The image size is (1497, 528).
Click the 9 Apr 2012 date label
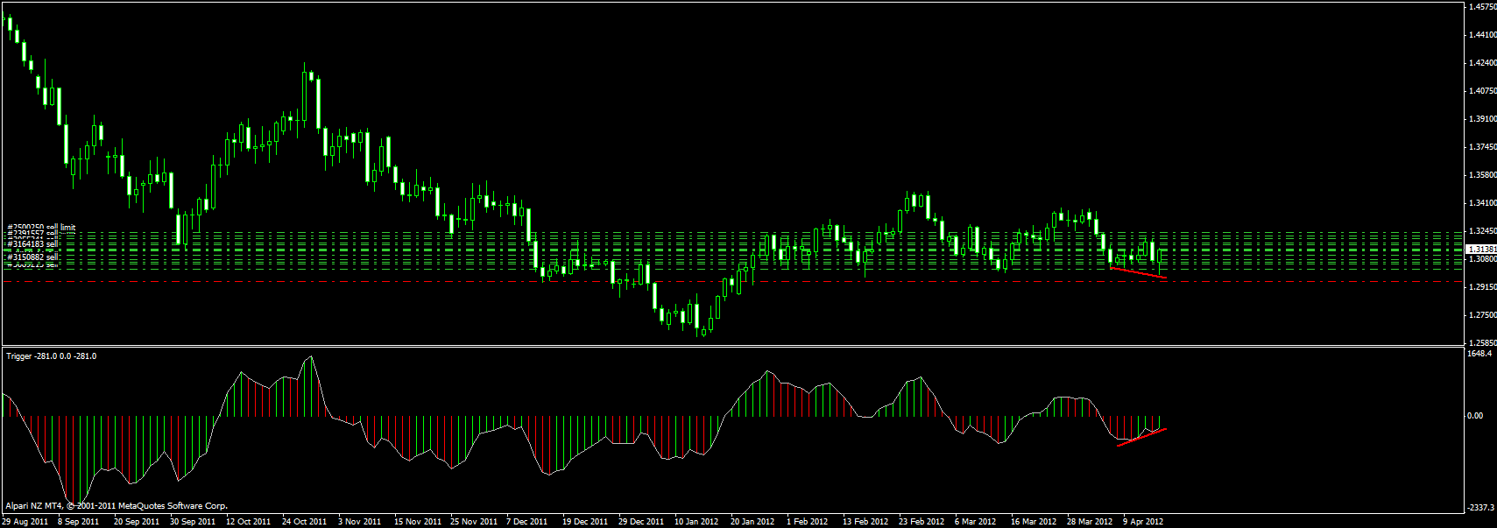[x=1143, y=522]
